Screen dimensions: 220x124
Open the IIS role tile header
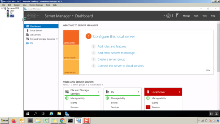[x=122, y=92]
